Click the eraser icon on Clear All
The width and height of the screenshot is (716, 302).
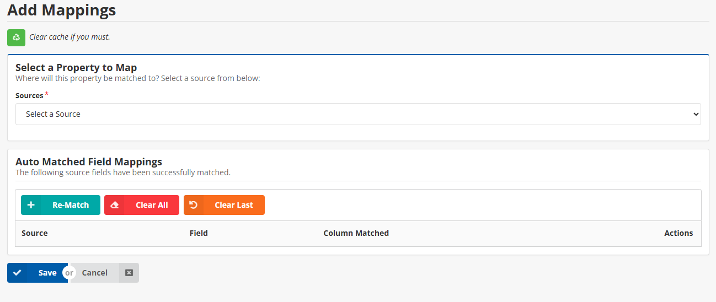(115, 205)
